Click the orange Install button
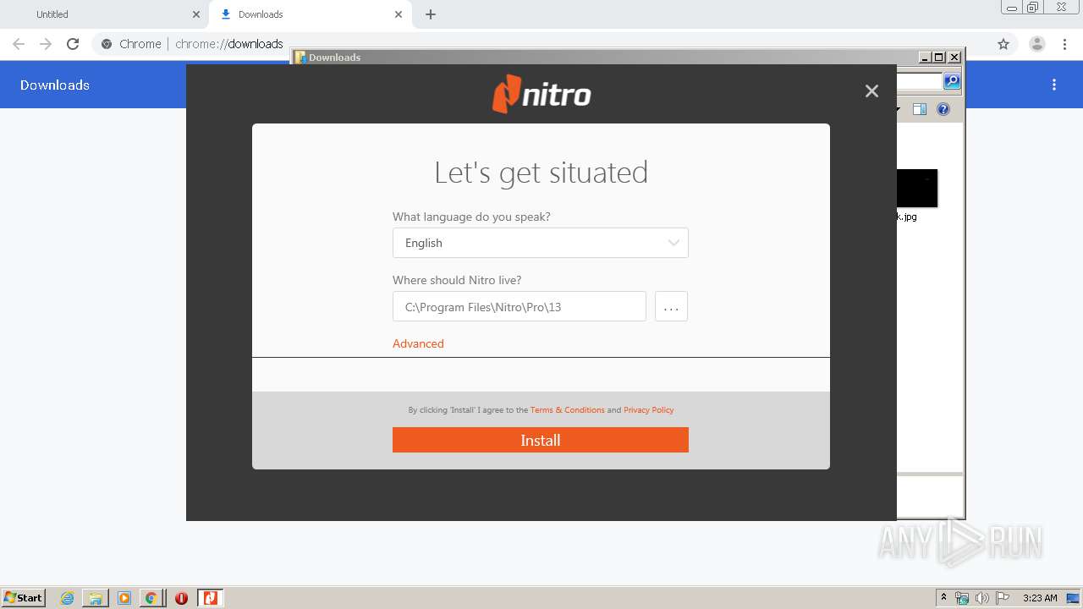1083x609 pixels. point(540,440)
